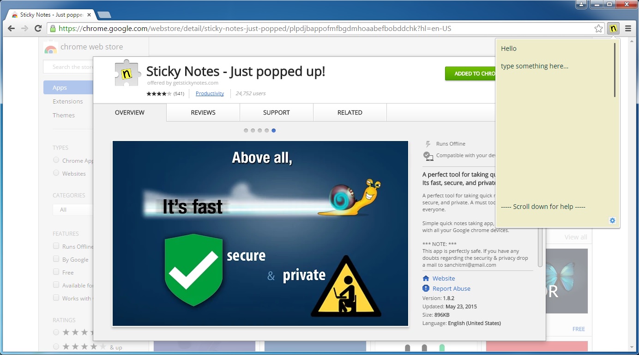The image size is (639, 355).
Task: Open the sticky note settings gear
Action: [612, 220]
